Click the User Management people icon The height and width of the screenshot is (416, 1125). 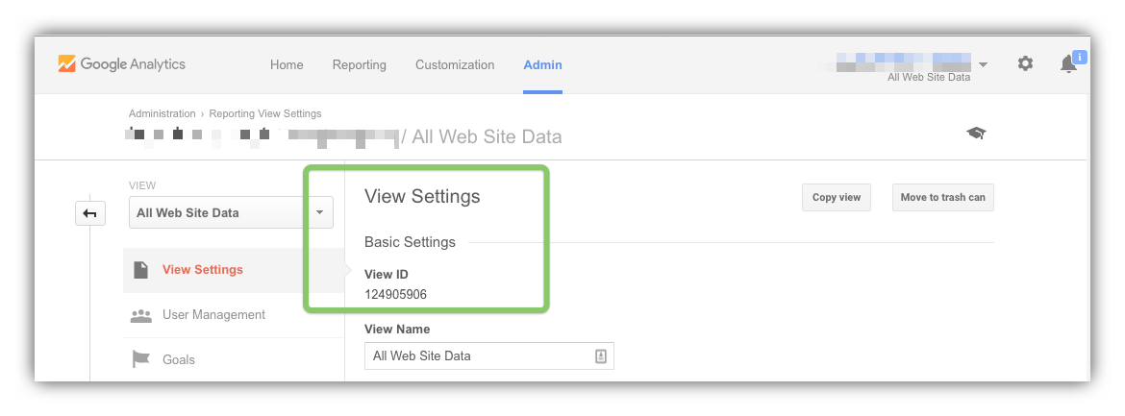(140, 315)
